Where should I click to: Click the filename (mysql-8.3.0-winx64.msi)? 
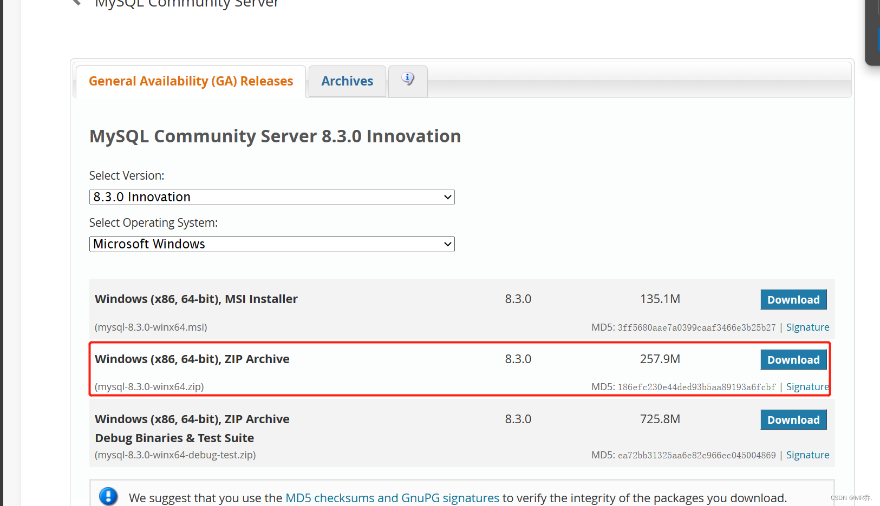click(151, 327)
